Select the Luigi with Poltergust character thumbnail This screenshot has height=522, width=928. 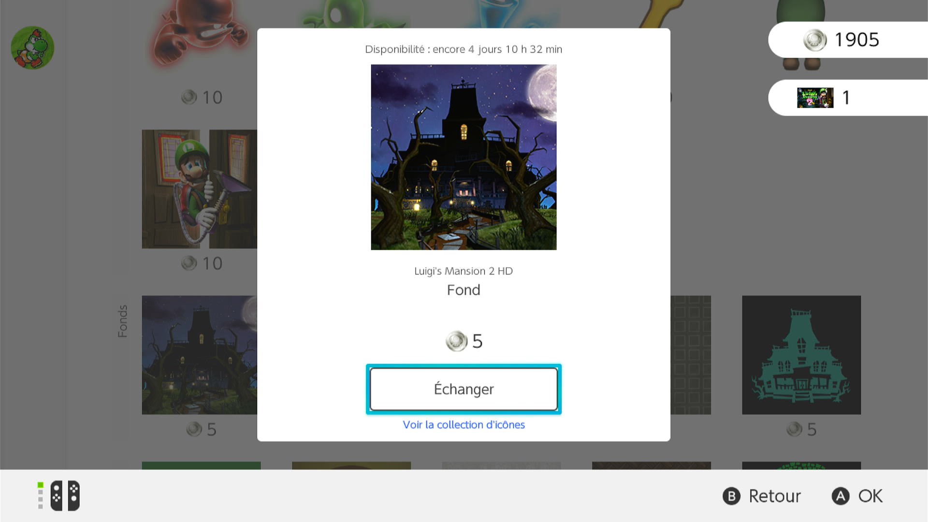click(x=199, y=189)
